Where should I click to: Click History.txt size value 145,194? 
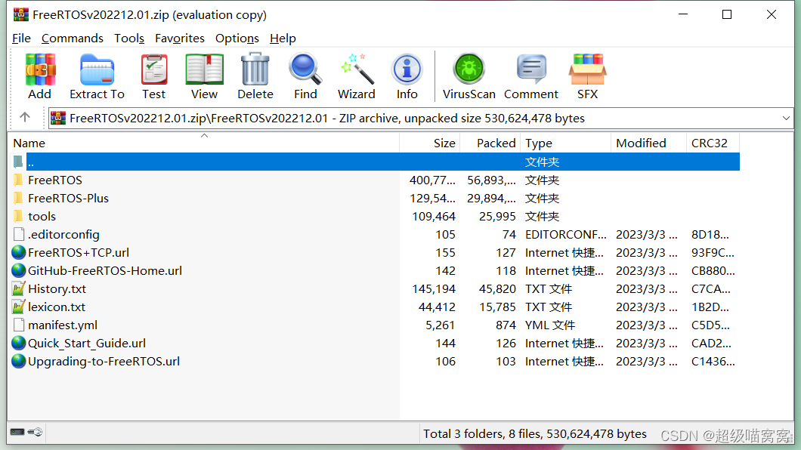tap(434, 288)
